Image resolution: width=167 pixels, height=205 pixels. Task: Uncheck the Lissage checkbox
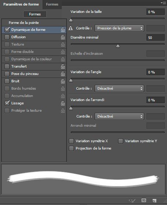[x=7, y=103]
